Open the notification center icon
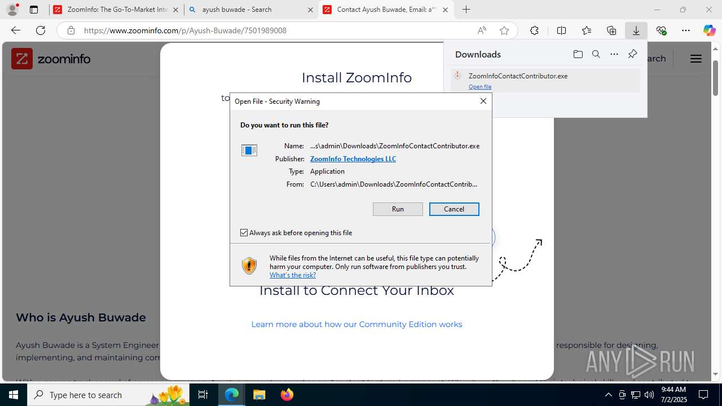The height and width of the screenshot is (406, 722). 703,395
